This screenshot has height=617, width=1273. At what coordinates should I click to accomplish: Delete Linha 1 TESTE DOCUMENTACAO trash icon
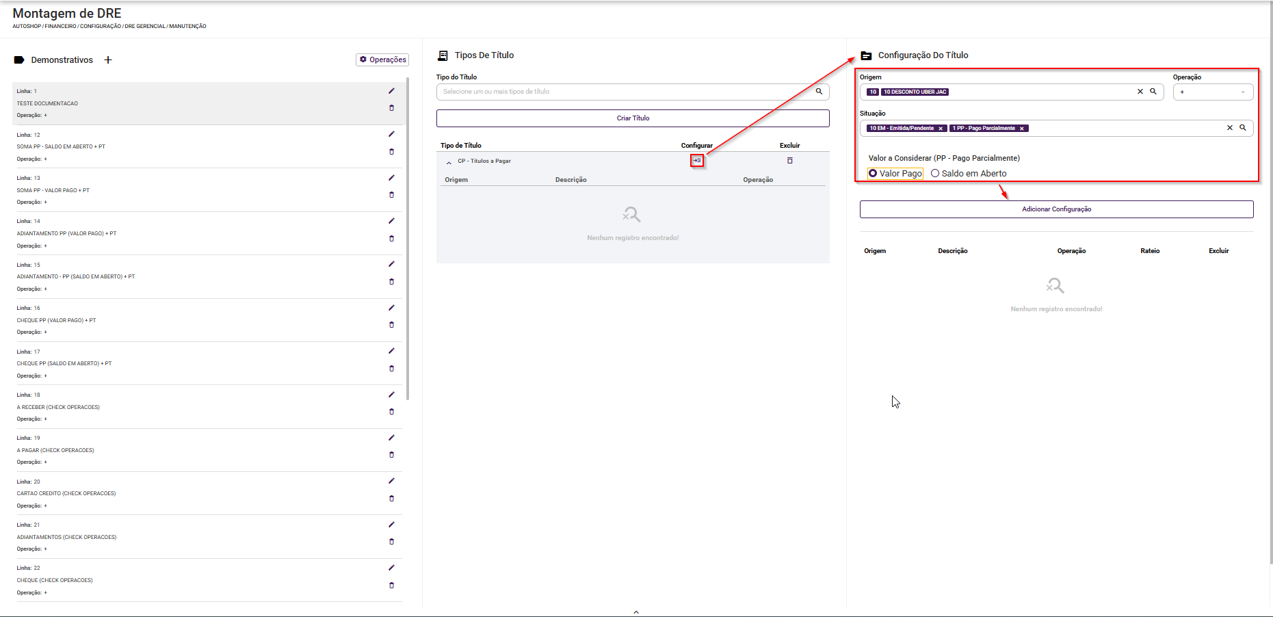[x=391, y=108]
